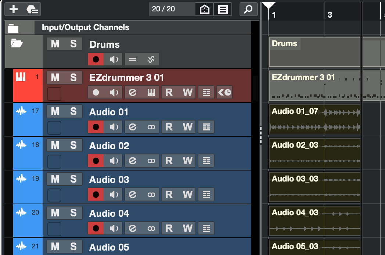Solo the EZdrummer 3 01 track
This screenshot has height=255, width=385.
tap(73, 78)
